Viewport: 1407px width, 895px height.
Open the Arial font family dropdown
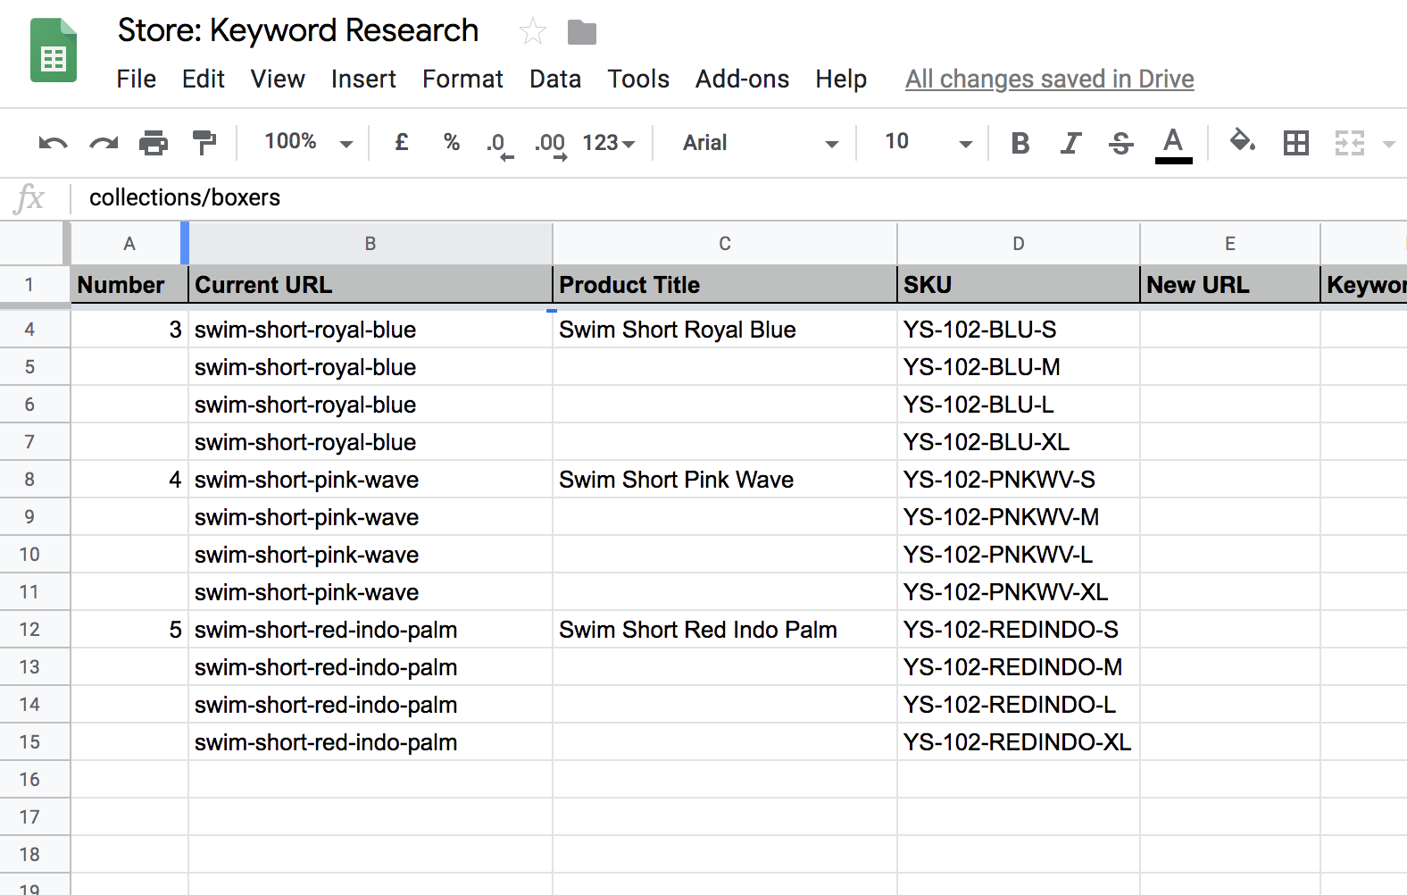coord(760,143)
